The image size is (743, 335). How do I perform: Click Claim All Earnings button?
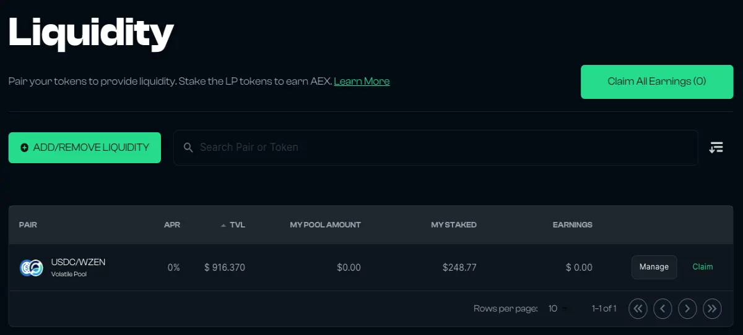(657, 82)
